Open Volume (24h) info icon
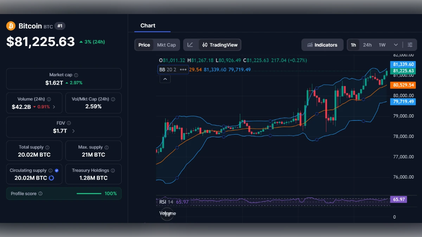 click(49, 99)
